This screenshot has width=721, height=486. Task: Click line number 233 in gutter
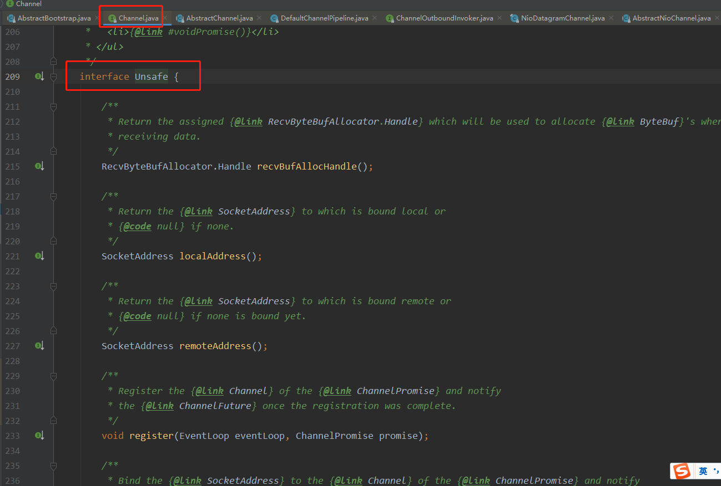[12, 436]
